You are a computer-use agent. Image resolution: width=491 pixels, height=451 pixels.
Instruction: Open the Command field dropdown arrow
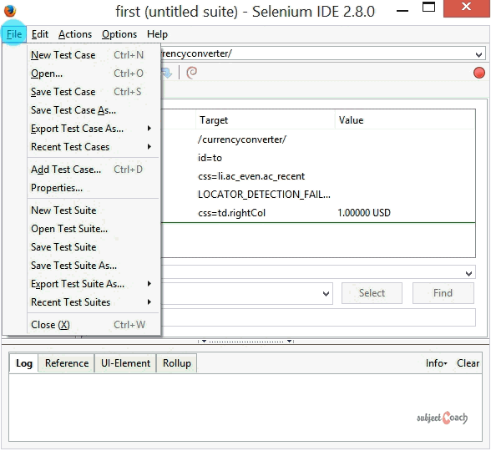(x=468, y=273)
